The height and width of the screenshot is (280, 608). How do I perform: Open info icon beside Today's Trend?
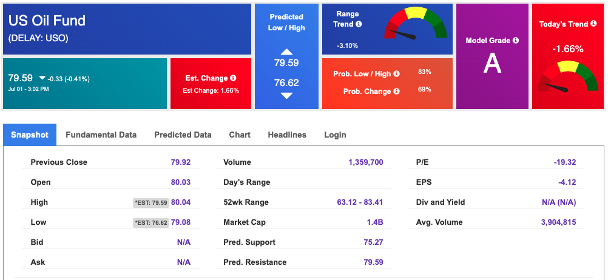click(593, 24)
